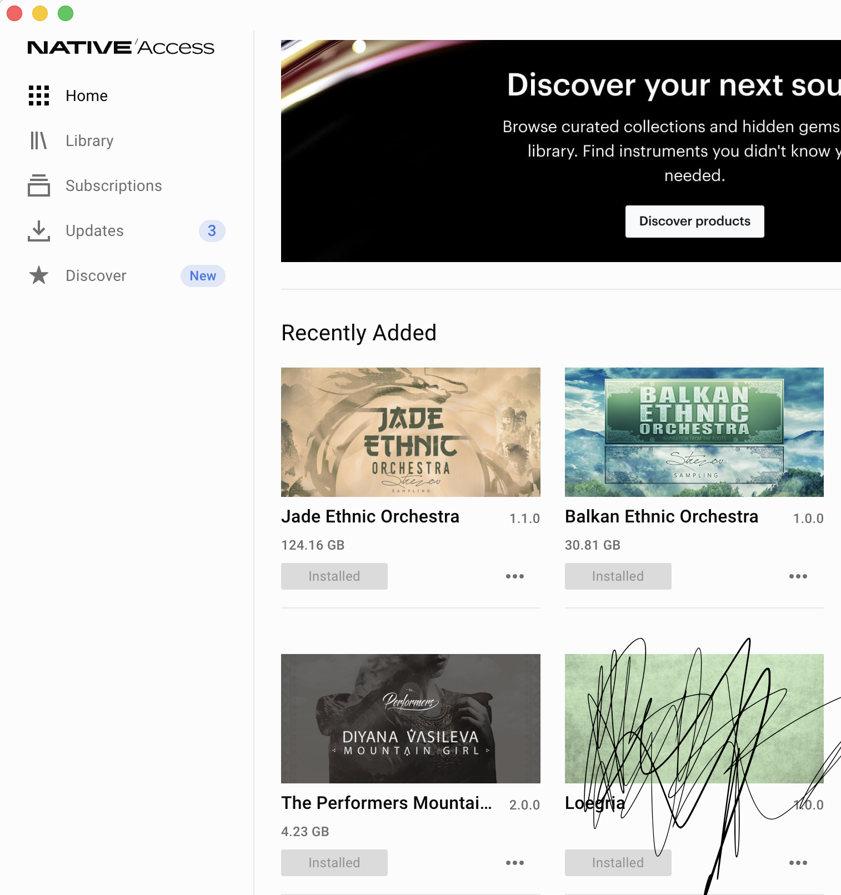This screenshot has height=895, width=841.
Task: Open Jade Ethnic Orchestra options menu
Action: pyautogui.click(x=515, y=576)
